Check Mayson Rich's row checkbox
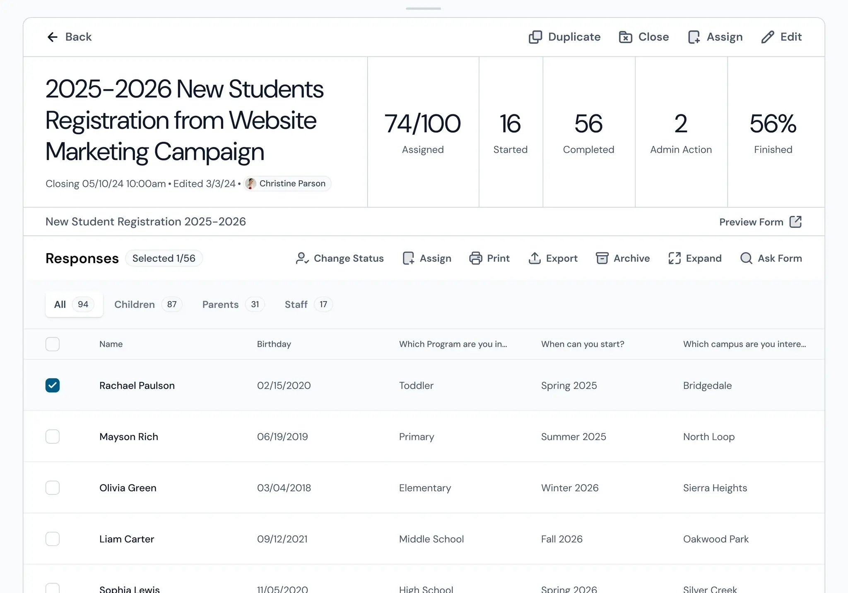The height and width of the screenshot is (593, 848). click(53, 437)
